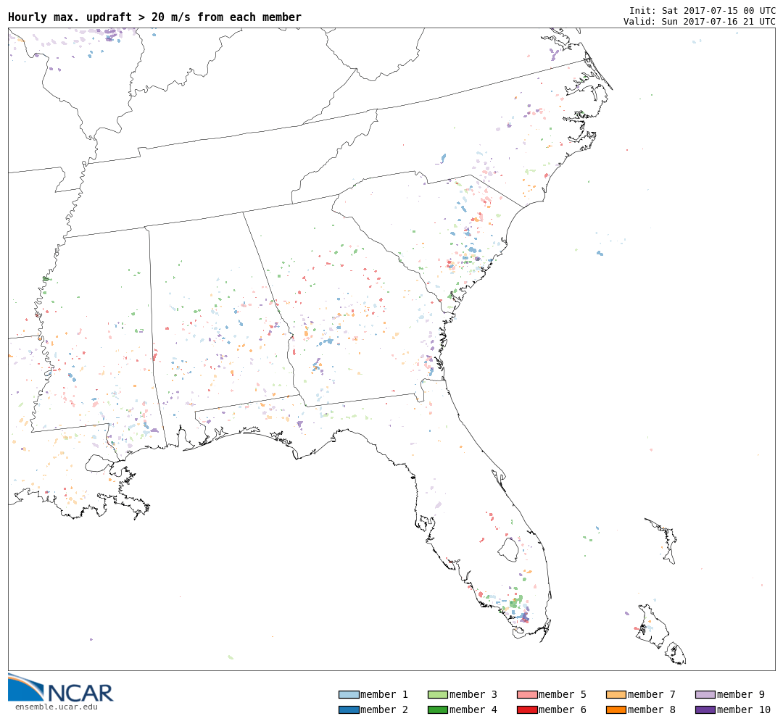Click the ensemble.ucar.edu text

point(57,707)
